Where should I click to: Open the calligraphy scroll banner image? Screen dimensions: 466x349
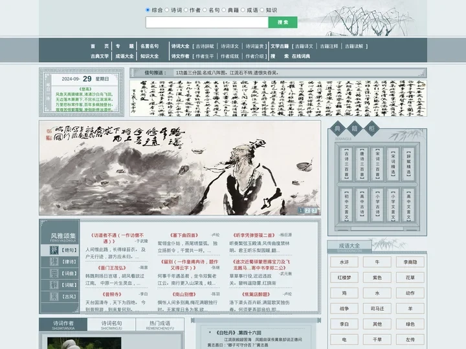pos(278,98)
